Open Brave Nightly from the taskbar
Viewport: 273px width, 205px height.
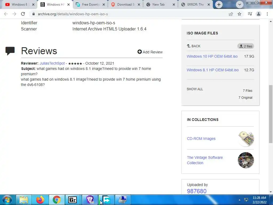tap(90, 200)
